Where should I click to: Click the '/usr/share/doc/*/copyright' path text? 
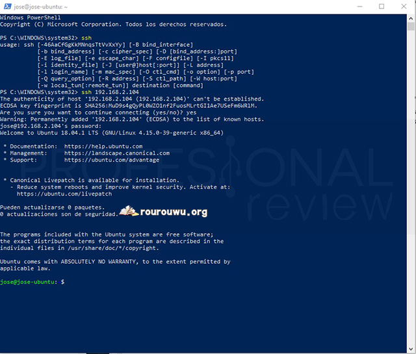111,248
